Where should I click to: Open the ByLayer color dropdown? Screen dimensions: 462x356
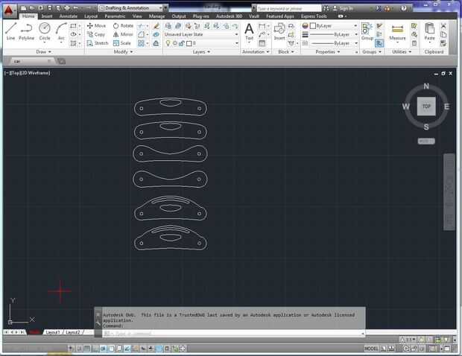(334, 26)
